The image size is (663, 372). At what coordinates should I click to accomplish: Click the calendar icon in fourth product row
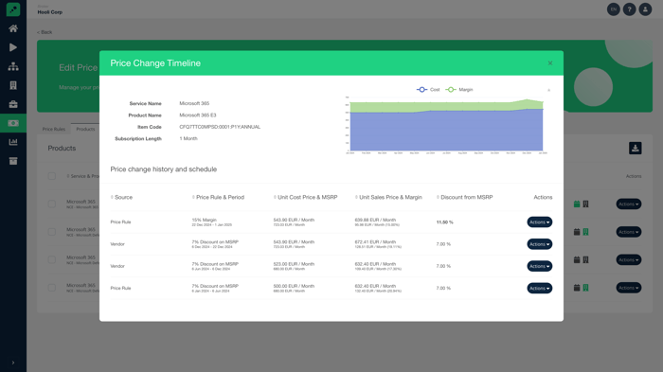pos(577,288)
